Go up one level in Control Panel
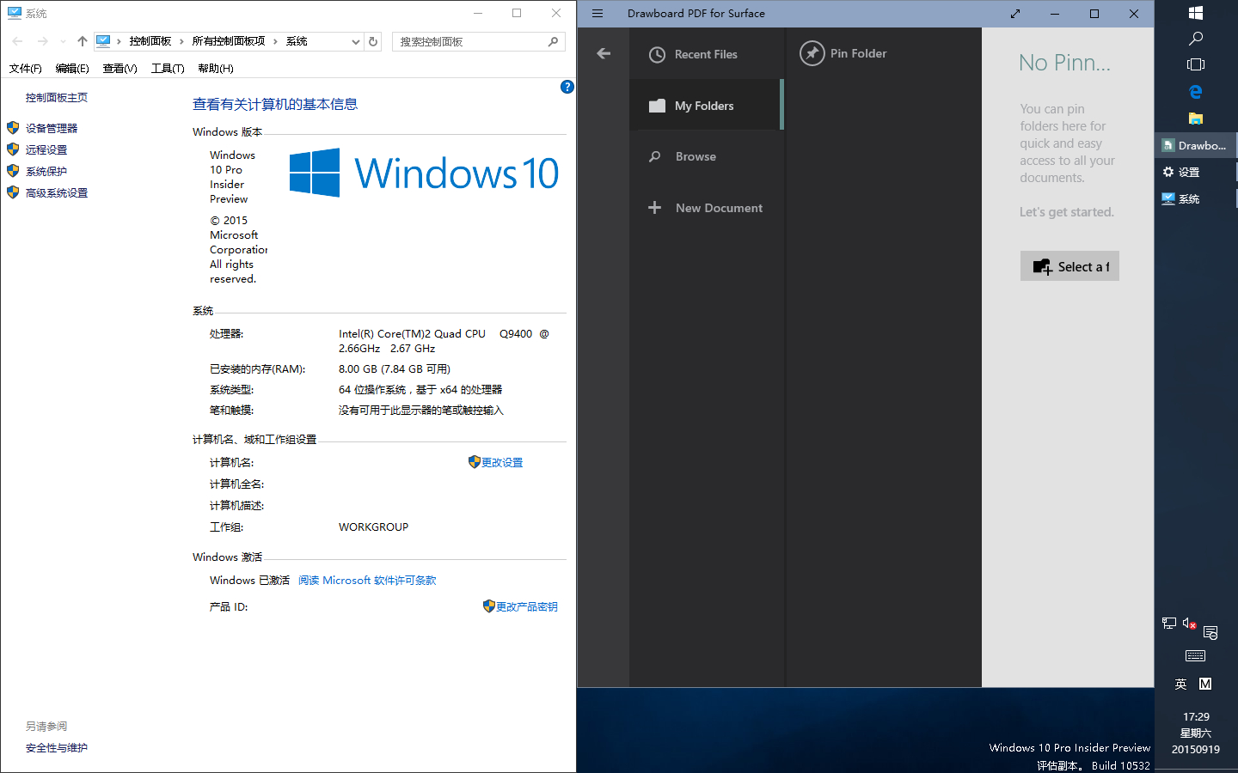 pyautogui.click(x=83, y=41)
